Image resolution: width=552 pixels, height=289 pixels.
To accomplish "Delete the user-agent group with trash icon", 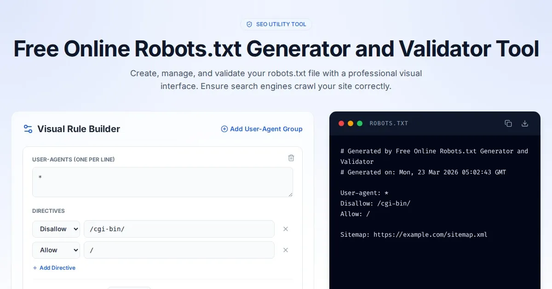I will (291, 158).
